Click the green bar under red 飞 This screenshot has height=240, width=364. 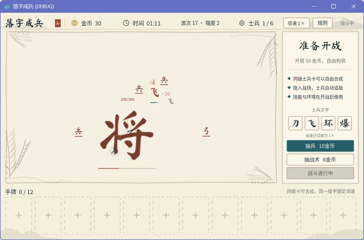(x=154, y=103)
